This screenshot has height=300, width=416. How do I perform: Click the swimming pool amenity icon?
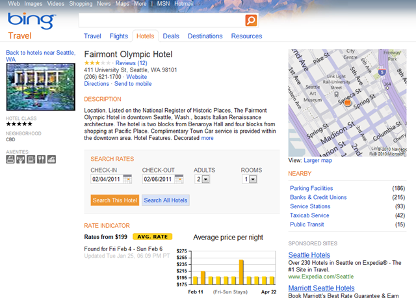(x=51, y=159)
